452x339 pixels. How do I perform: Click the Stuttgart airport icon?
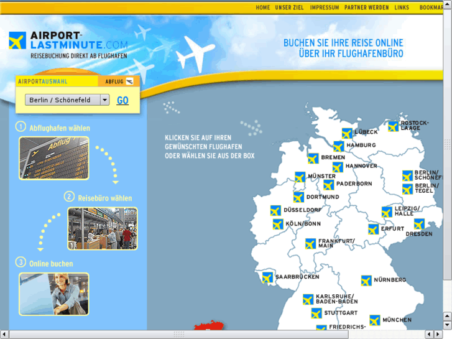tap(316, 313)
